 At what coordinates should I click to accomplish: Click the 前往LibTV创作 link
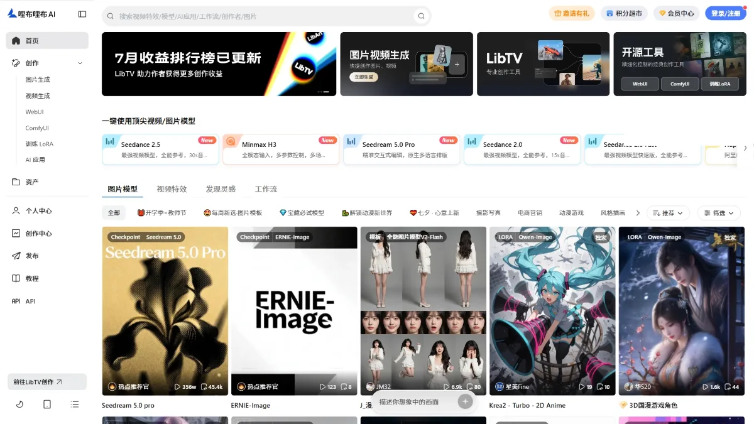pyautogui.click(x=47, y=382)
